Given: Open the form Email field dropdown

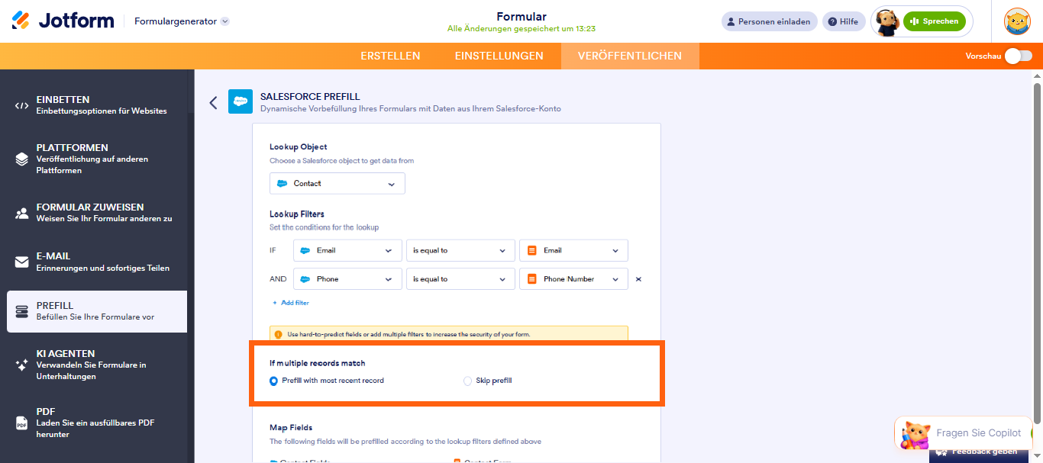Looking at the screenshot, I should [573, 250].
